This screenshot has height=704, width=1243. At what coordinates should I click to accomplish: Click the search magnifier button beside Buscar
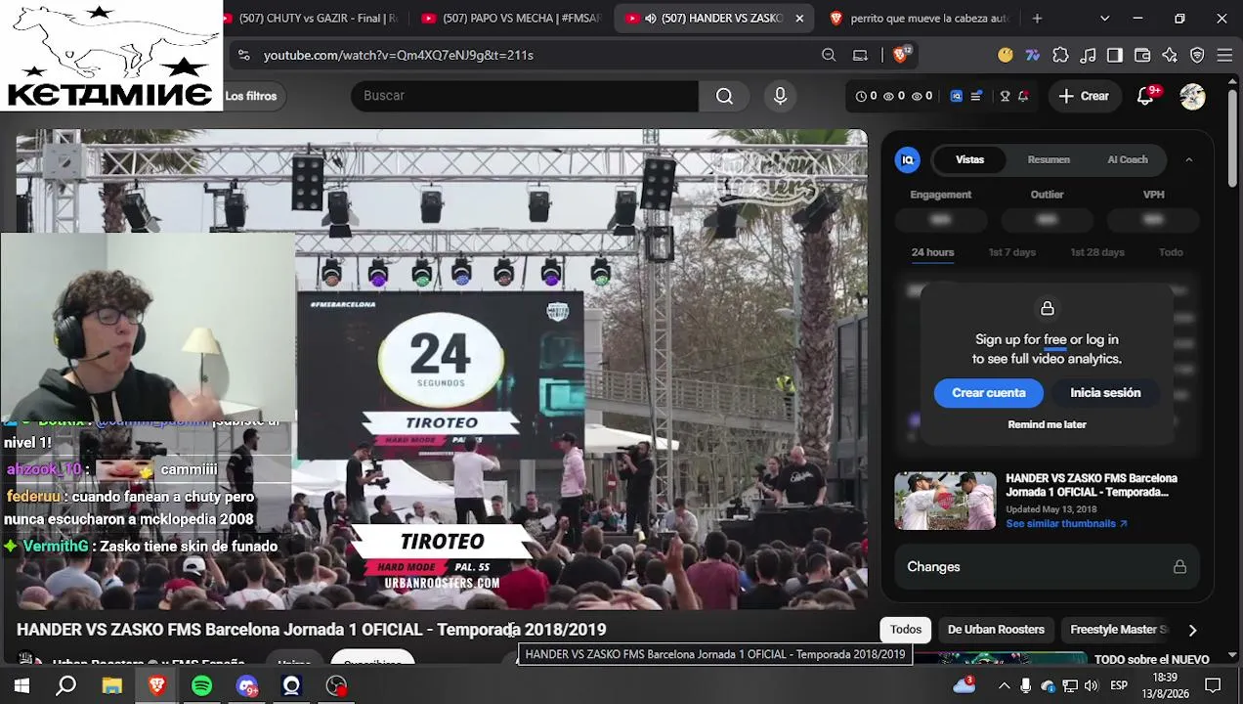724,96
